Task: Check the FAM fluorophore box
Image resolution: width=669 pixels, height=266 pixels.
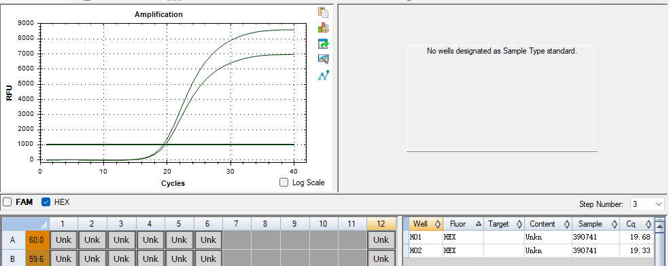Action: (7, 202)
